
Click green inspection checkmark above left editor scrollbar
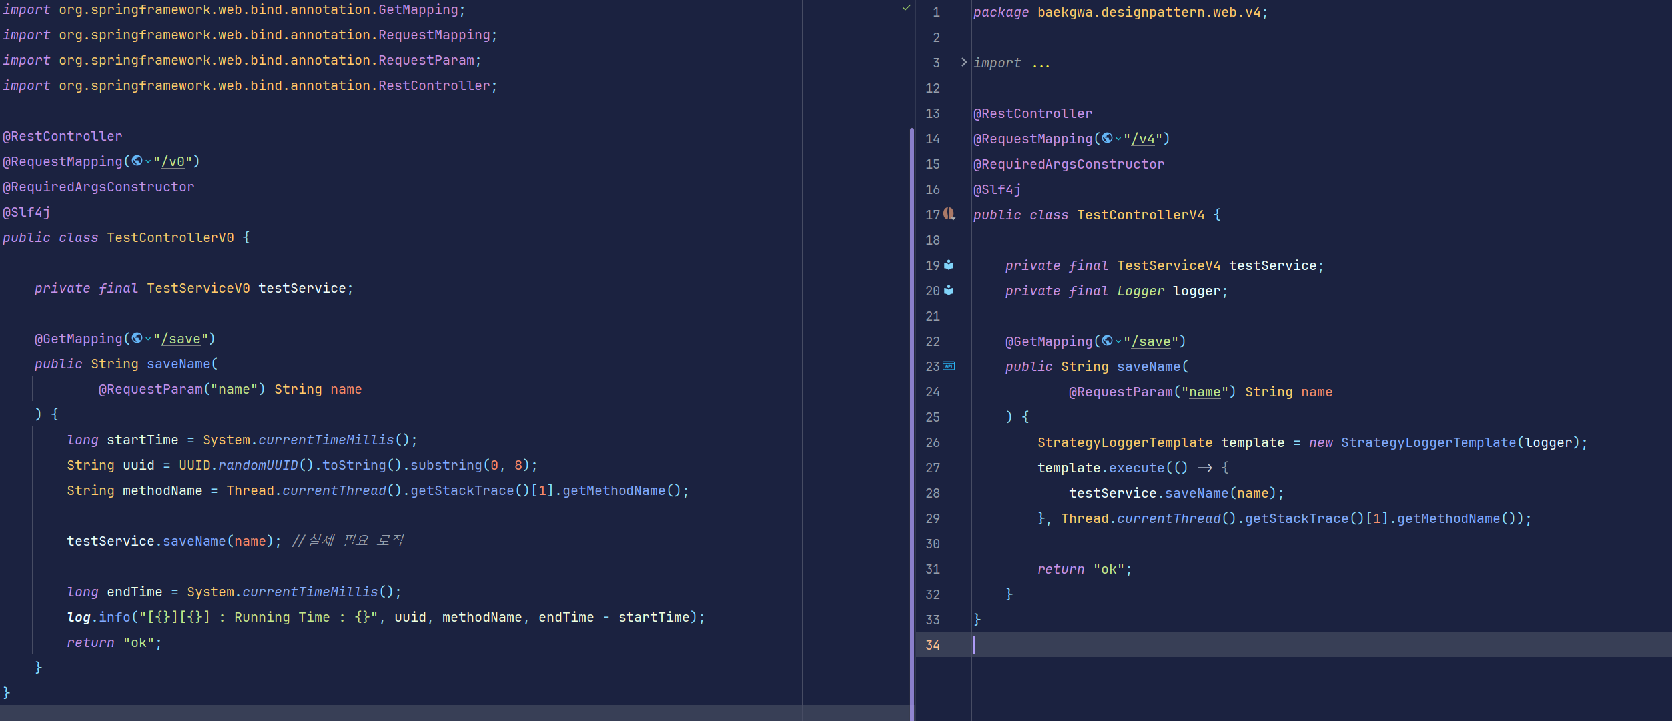[x=906, y=8]
